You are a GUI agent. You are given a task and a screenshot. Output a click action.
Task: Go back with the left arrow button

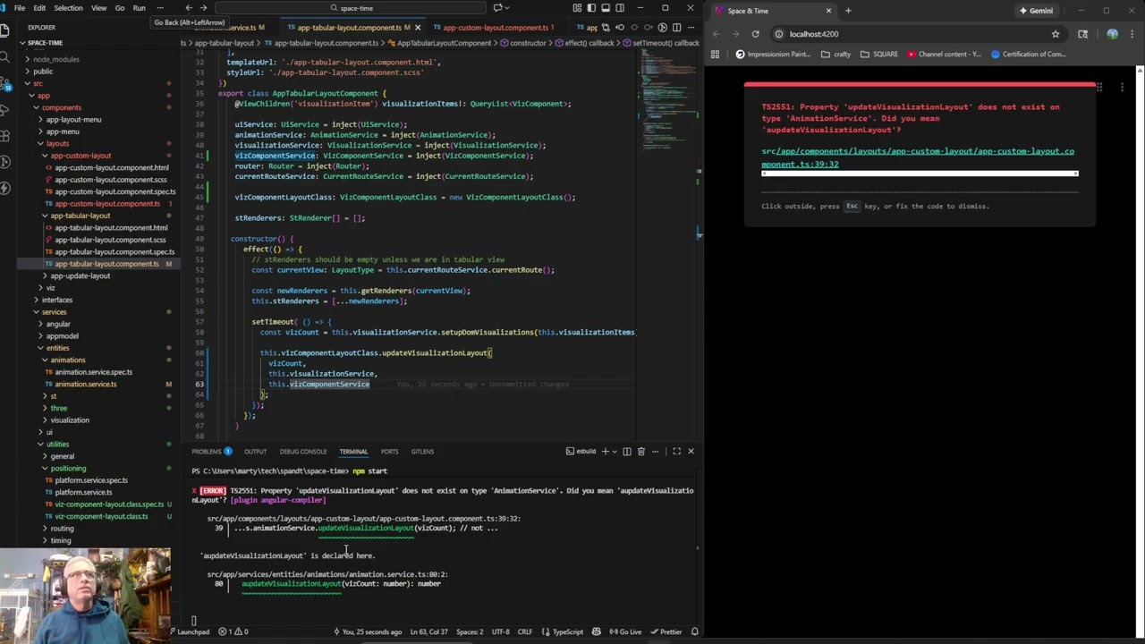pyautogui.click(x=189, y=8)
